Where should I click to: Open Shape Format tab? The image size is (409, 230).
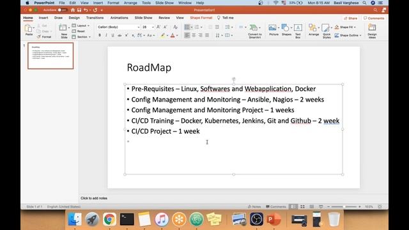click(x=201, y=18)
